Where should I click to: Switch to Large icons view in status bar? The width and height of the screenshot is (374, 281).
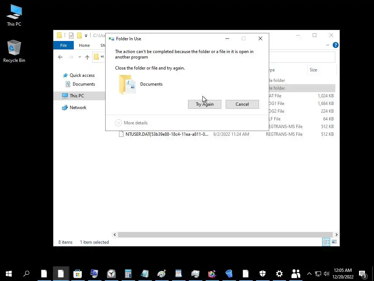[x=334, y=242]
